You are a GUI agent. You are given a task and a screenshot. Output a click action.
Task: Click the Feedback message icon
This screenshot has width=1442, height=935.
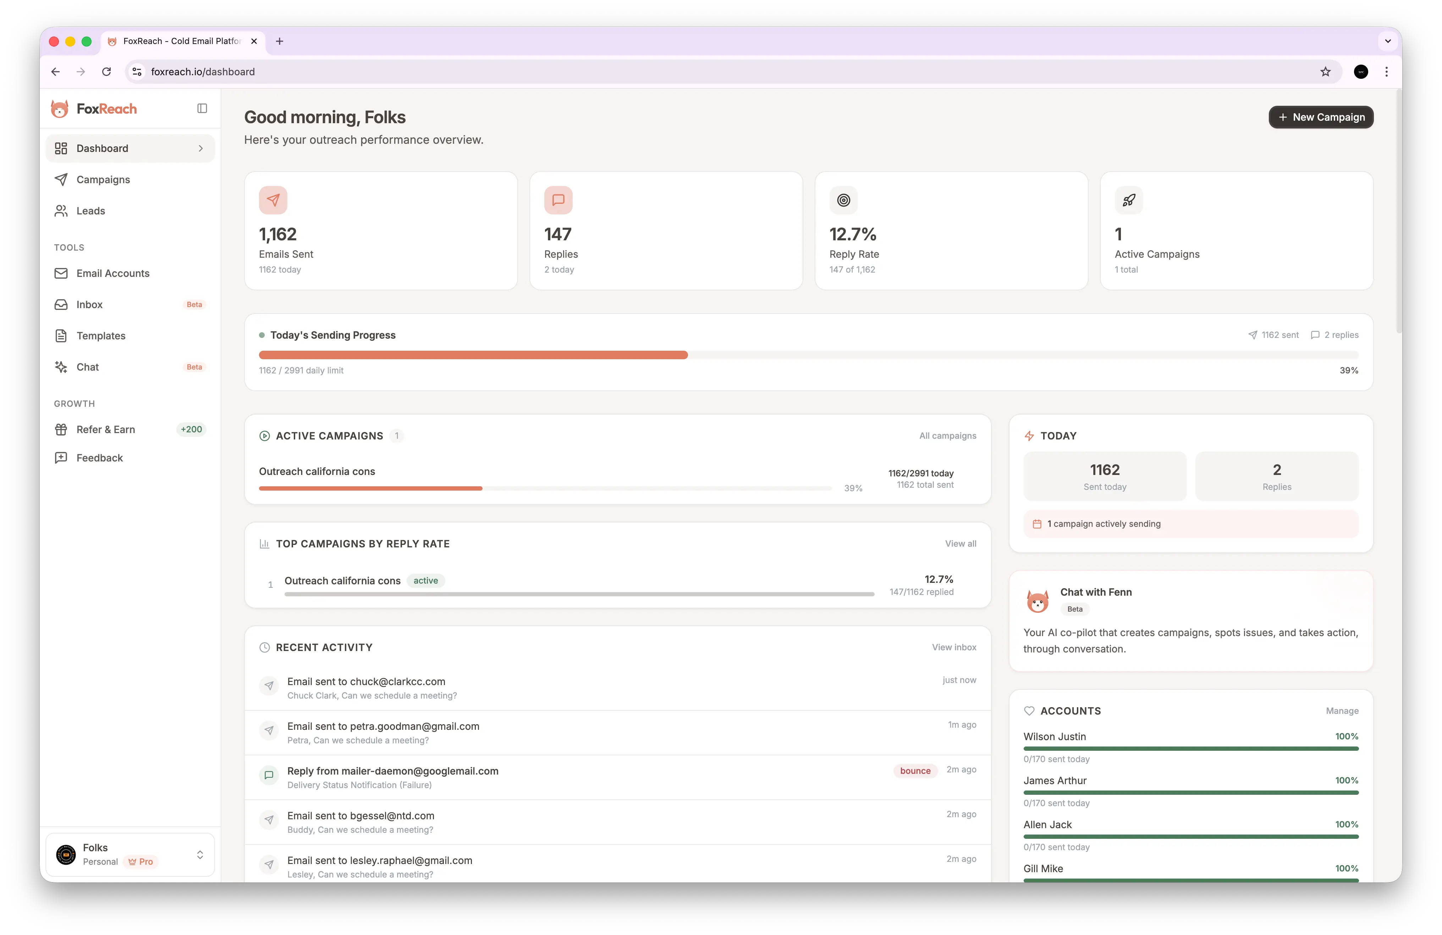pos(61,458)
